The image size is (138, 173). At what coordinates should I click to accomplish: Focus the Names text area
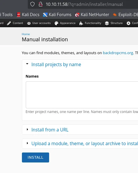82,95
